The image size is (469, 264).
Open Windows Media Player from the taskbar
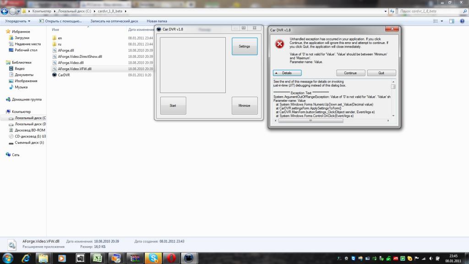click(62, 258)
